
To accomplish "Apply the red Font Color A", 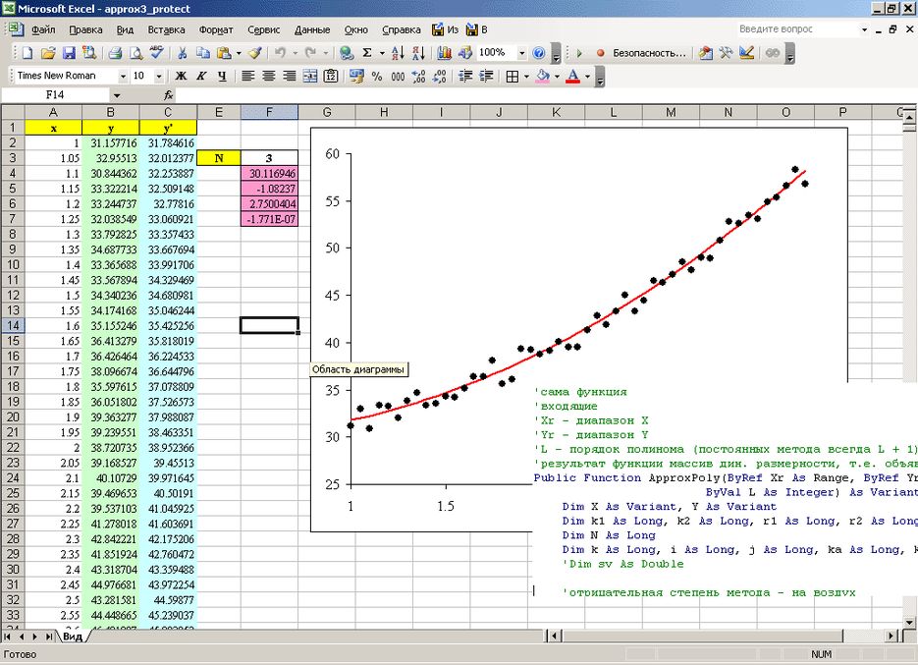I will pyautogui.click(x=573, y=77).
